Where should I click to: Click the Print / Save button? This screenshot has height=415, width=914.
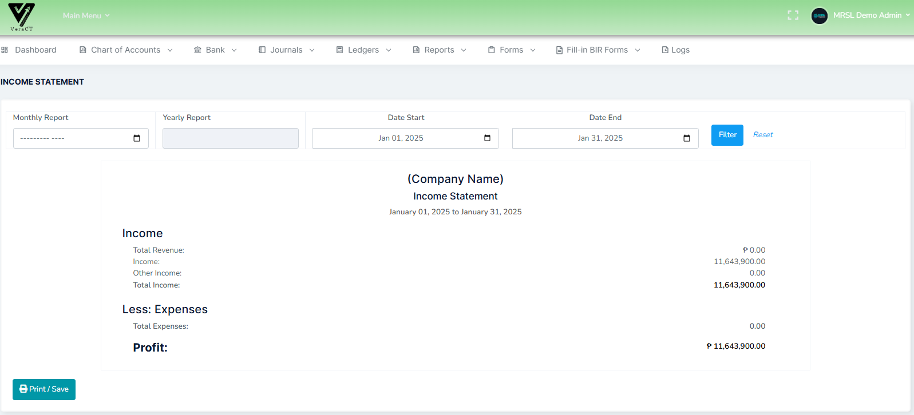[44, 389]
